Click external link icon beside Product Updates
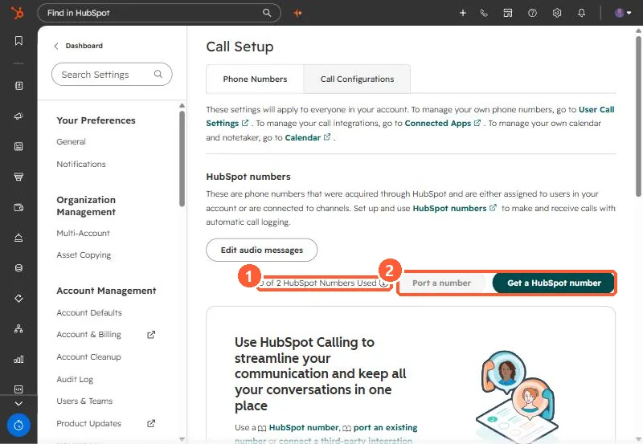This screenshot has width=643, height=444. point(151,423)
